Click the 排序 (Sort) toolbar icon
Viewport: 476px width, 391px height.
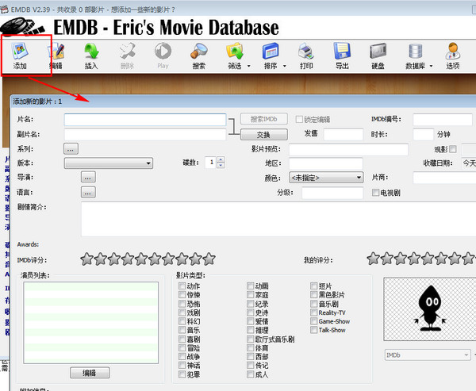[271, 56]
